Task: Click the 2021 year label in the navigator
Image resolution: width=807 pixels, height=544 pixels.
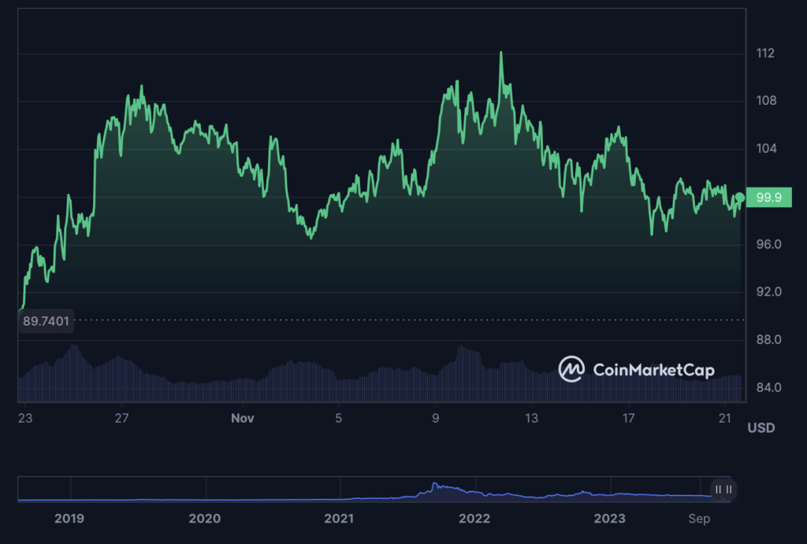Action: pos(339,518)
